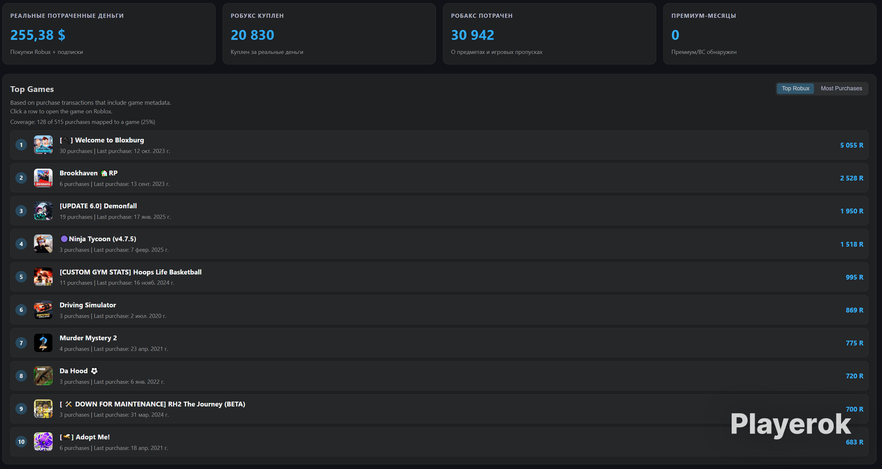Click the Da Hood title
Screen dimensions: 882x469
(x=78, y=371)
